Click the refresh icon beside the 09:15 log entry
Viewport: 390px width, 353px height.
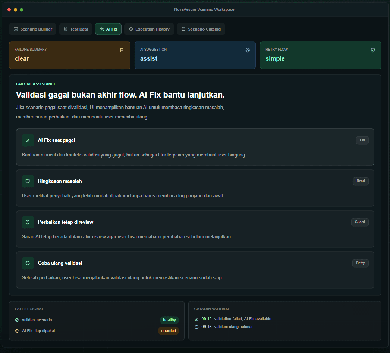tap(196, 327)
